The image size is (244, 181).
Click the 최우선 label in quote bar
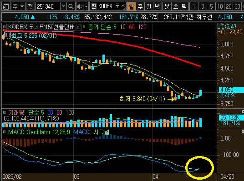(204, 17)
